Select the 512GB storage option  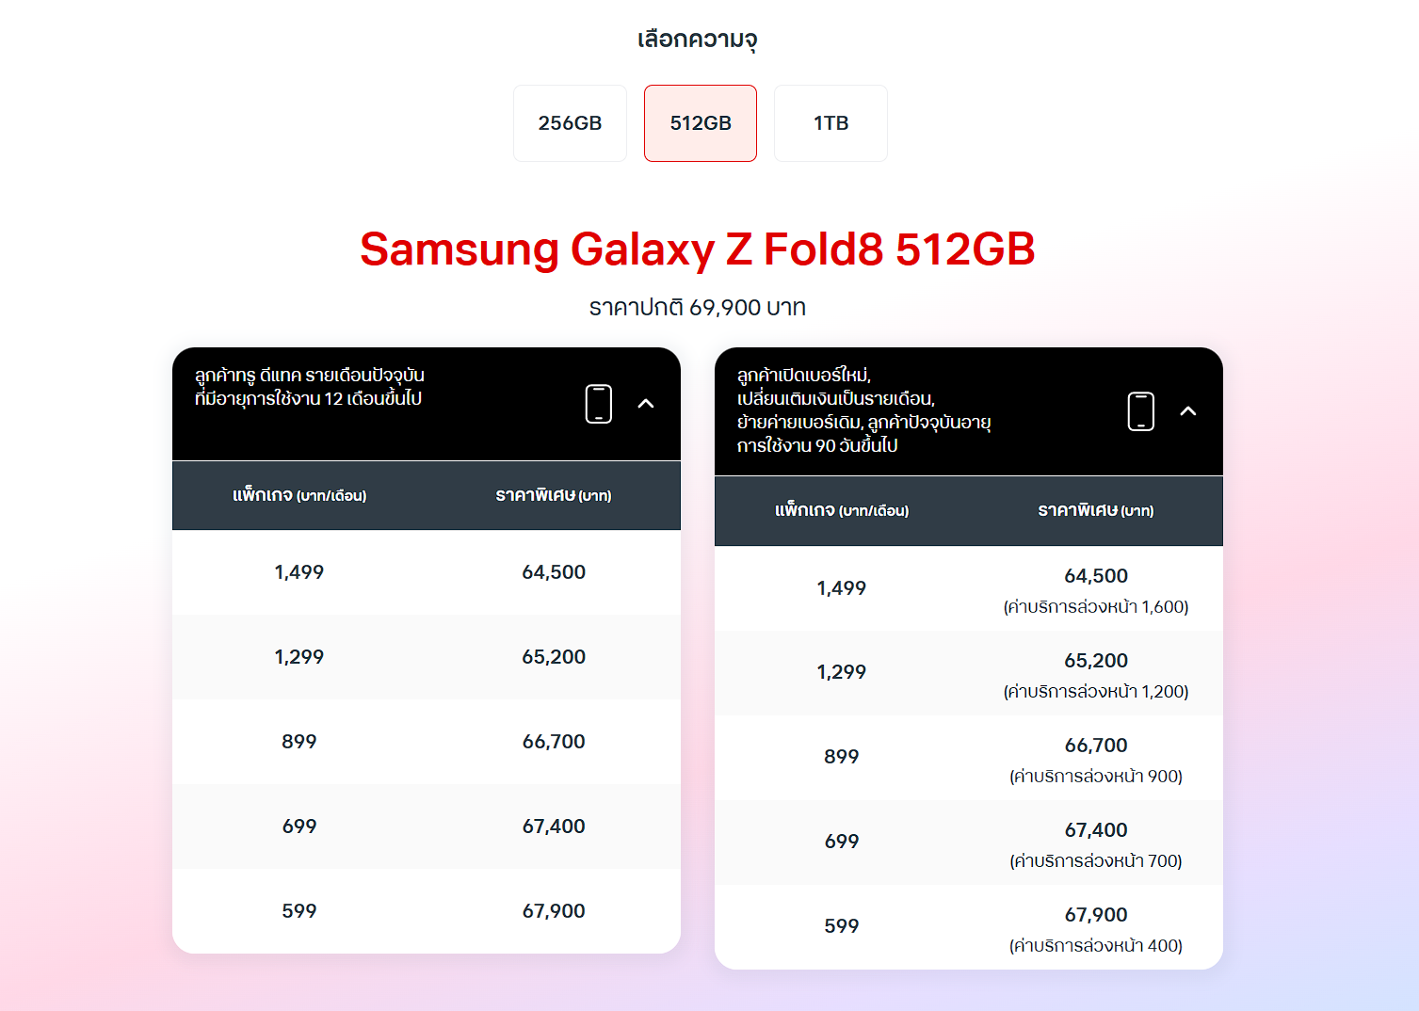(x=701, y=123)
